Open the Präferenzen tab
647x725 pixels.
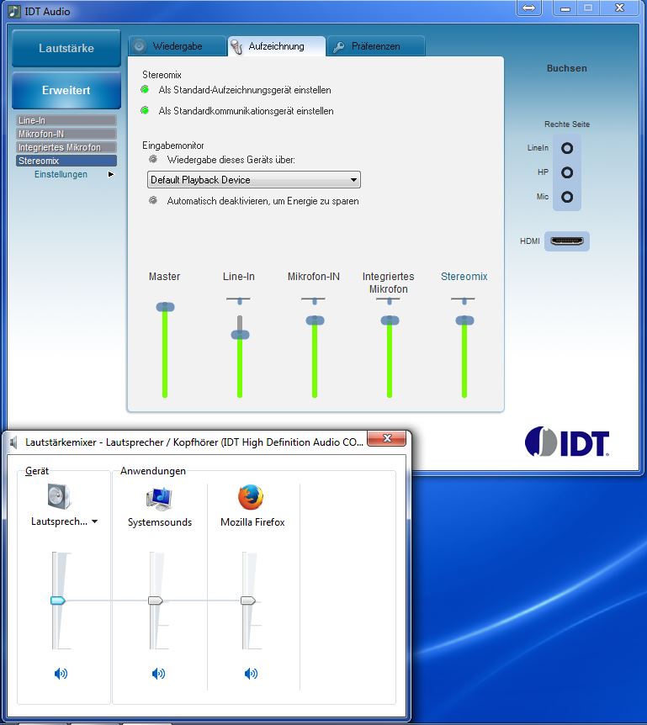click(x=375, y=46)
